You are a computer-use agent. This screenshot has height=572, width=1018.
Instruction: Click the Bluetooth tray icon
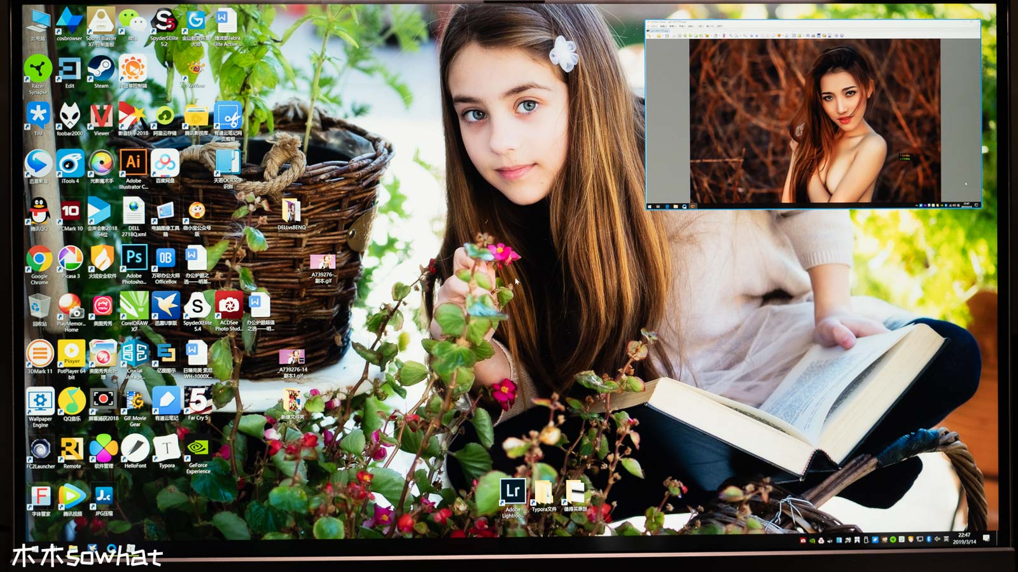(928, 540)
